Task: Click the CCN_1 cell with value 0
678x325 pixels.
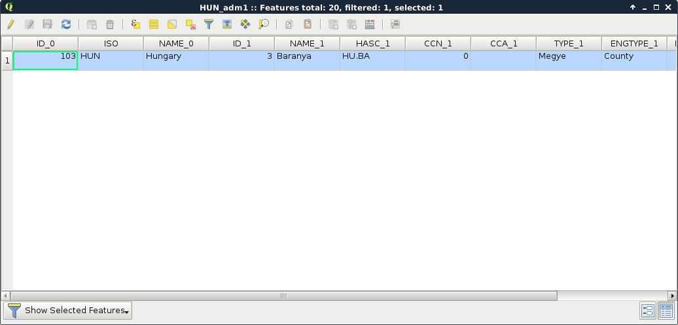Action: click(x=438, y=61)
